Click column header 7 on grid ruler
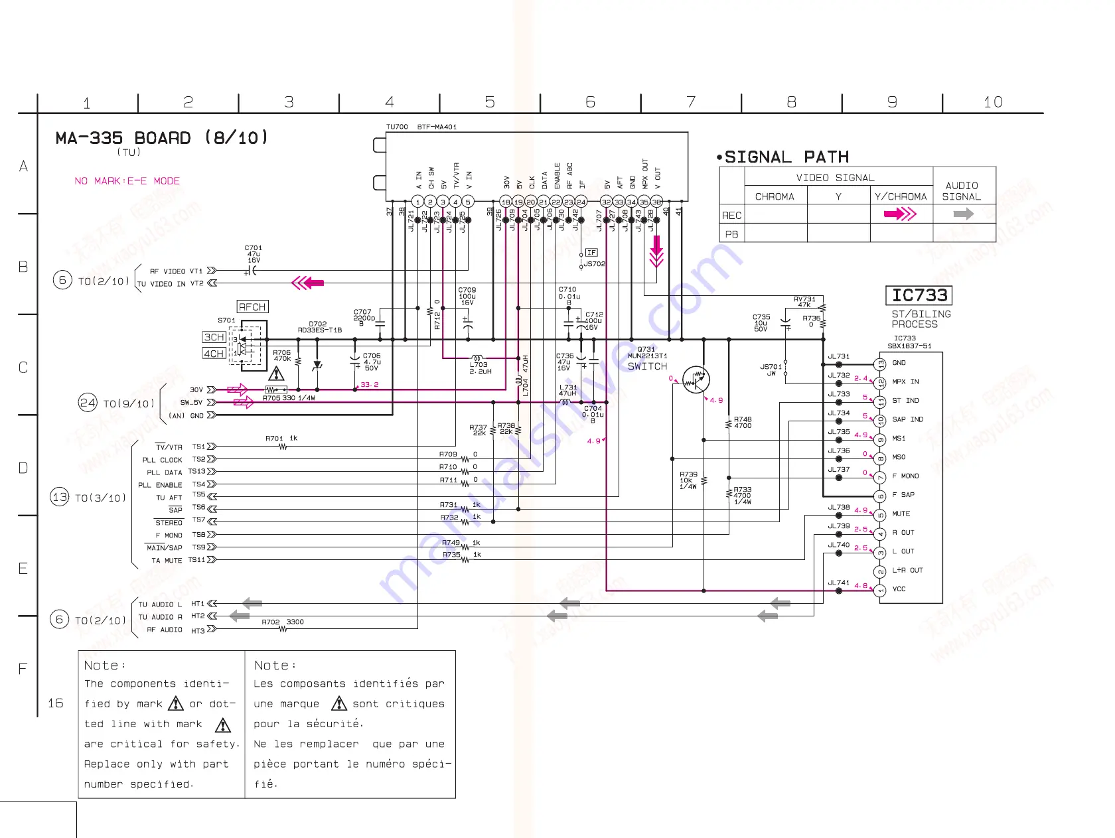Screen dimensions: 1115x838 click(691, 102)
